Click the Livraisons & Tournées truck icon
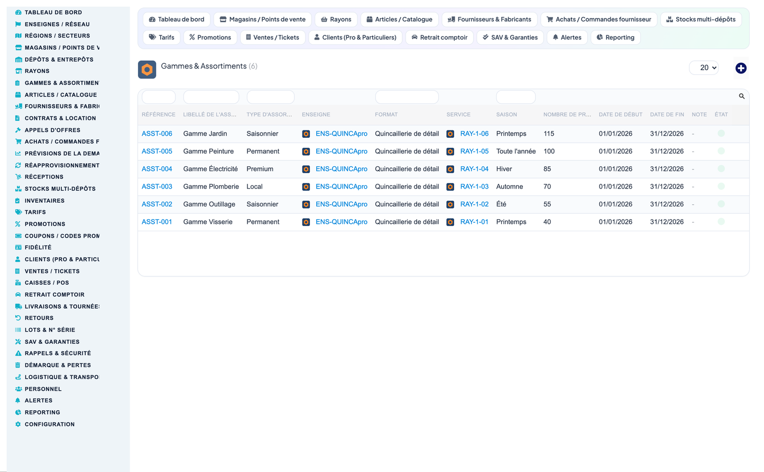Screen dimensions: 764x472 coord(18,306)
